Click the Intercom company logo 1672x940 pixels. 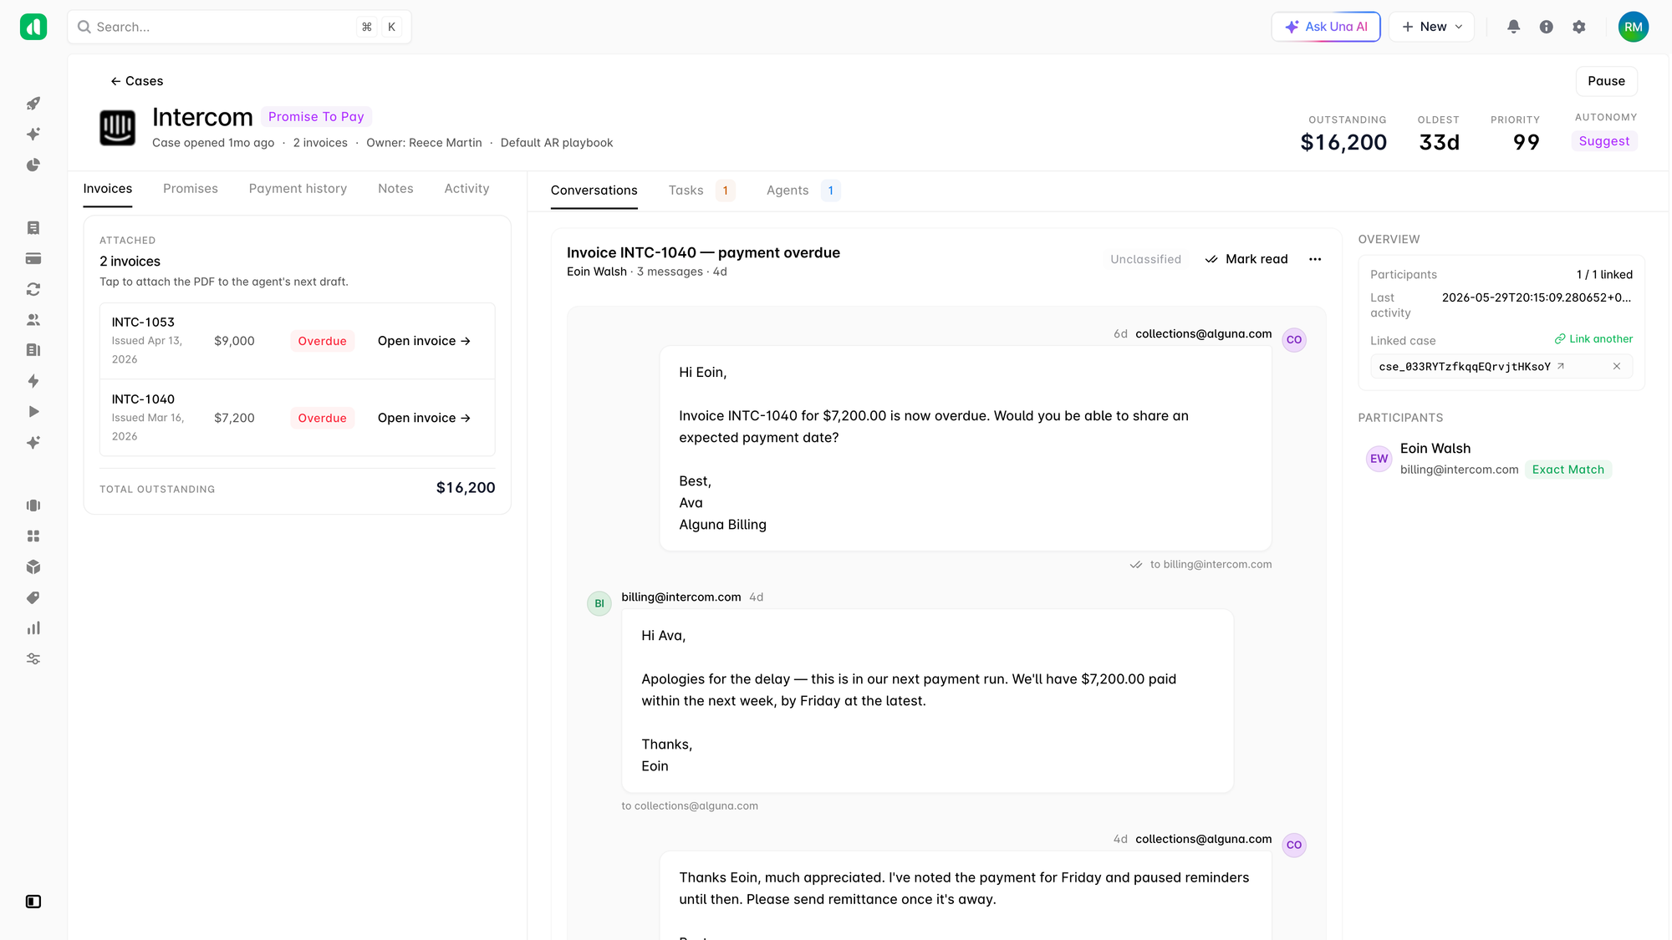(118, 128)
